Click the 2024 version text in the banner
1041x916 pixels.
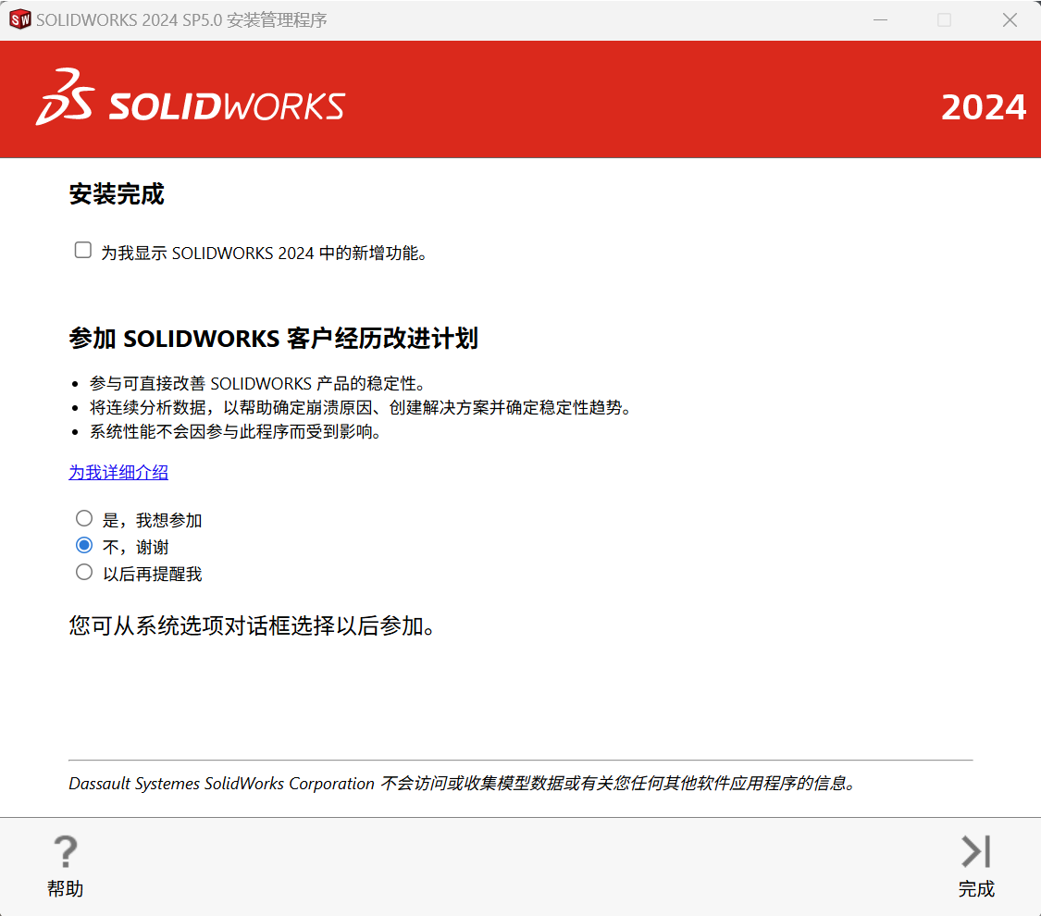[984, 107]
